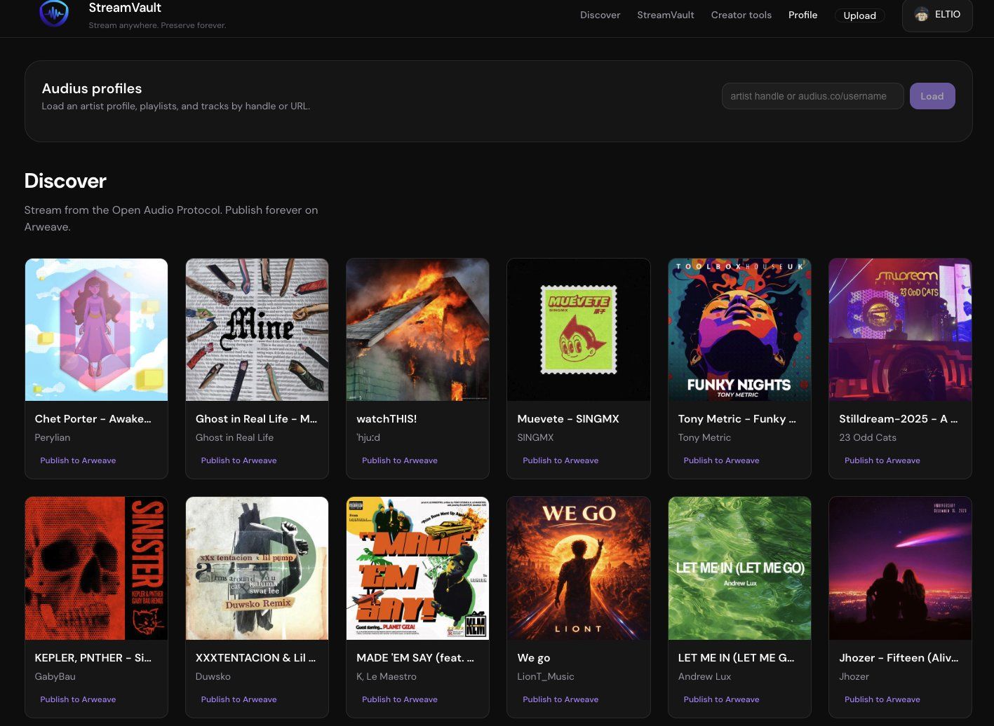Click the Load button for Audius profiles
The height and width of the screenshot is (726, 994).
tap(932, 96)
